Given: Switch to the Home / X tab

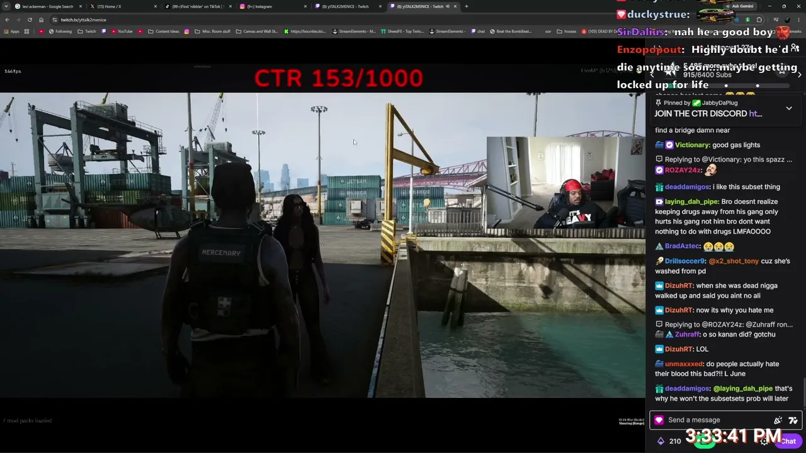Looking at the screenshot, I should click(123, 6).
